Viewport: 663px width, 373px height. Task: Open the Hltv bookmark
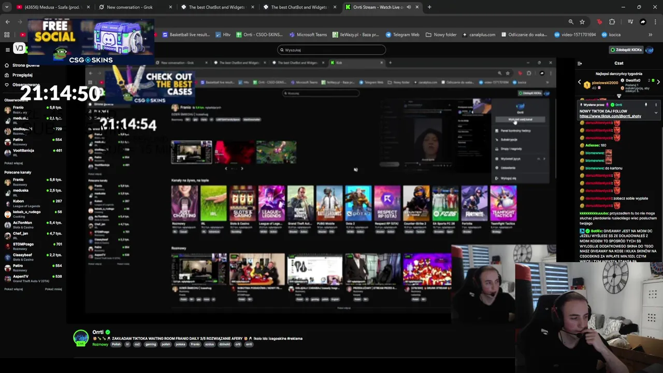[x=223, y=35]
